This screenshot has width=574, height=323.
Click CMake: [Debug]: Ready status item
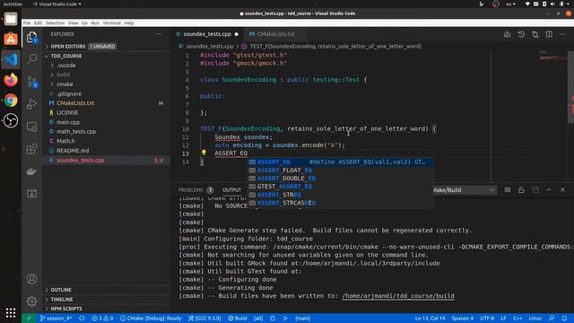[151, 319]
